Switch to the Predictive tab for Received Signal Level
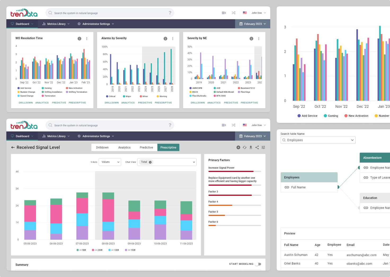390x277 pixels. [146, 148]
